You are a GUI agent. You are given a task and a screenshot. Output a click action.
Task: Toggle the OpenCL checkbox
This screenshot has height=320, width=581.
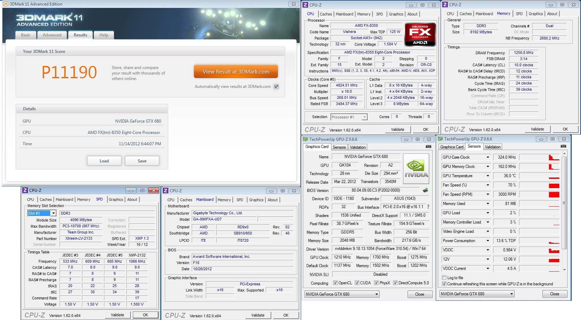[x=335, y=283]
